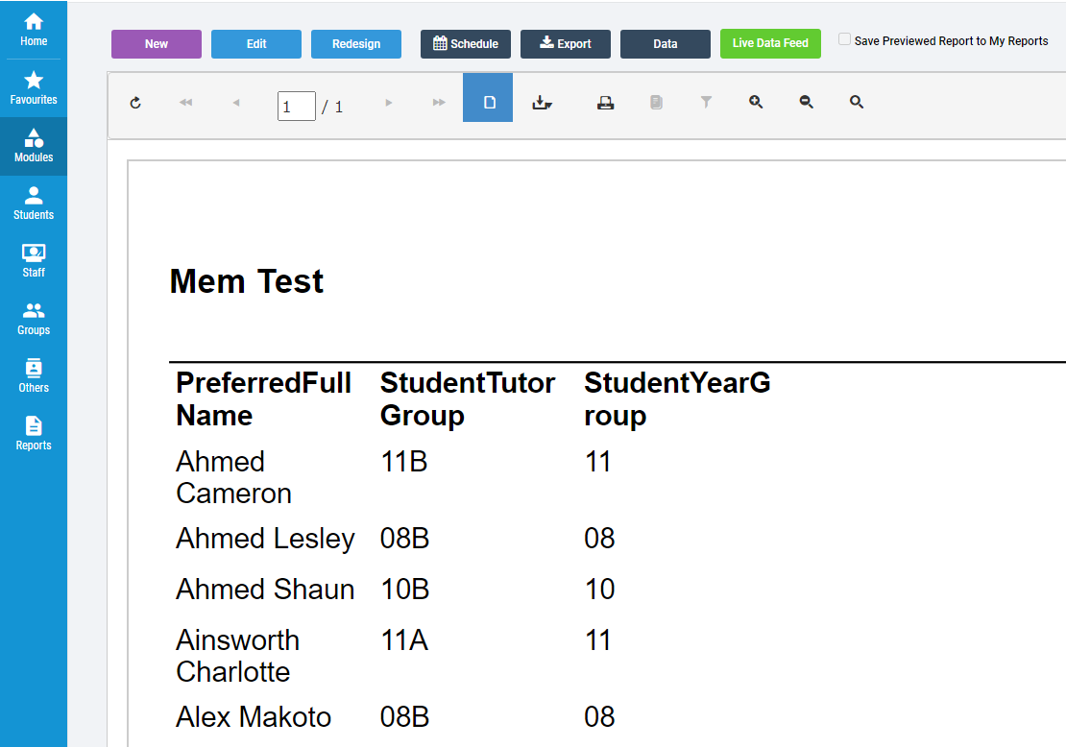Image resolution: width=1066 pixels, height=747 pixels.
Task: Open the download export options icon
Action: (543, 101)
